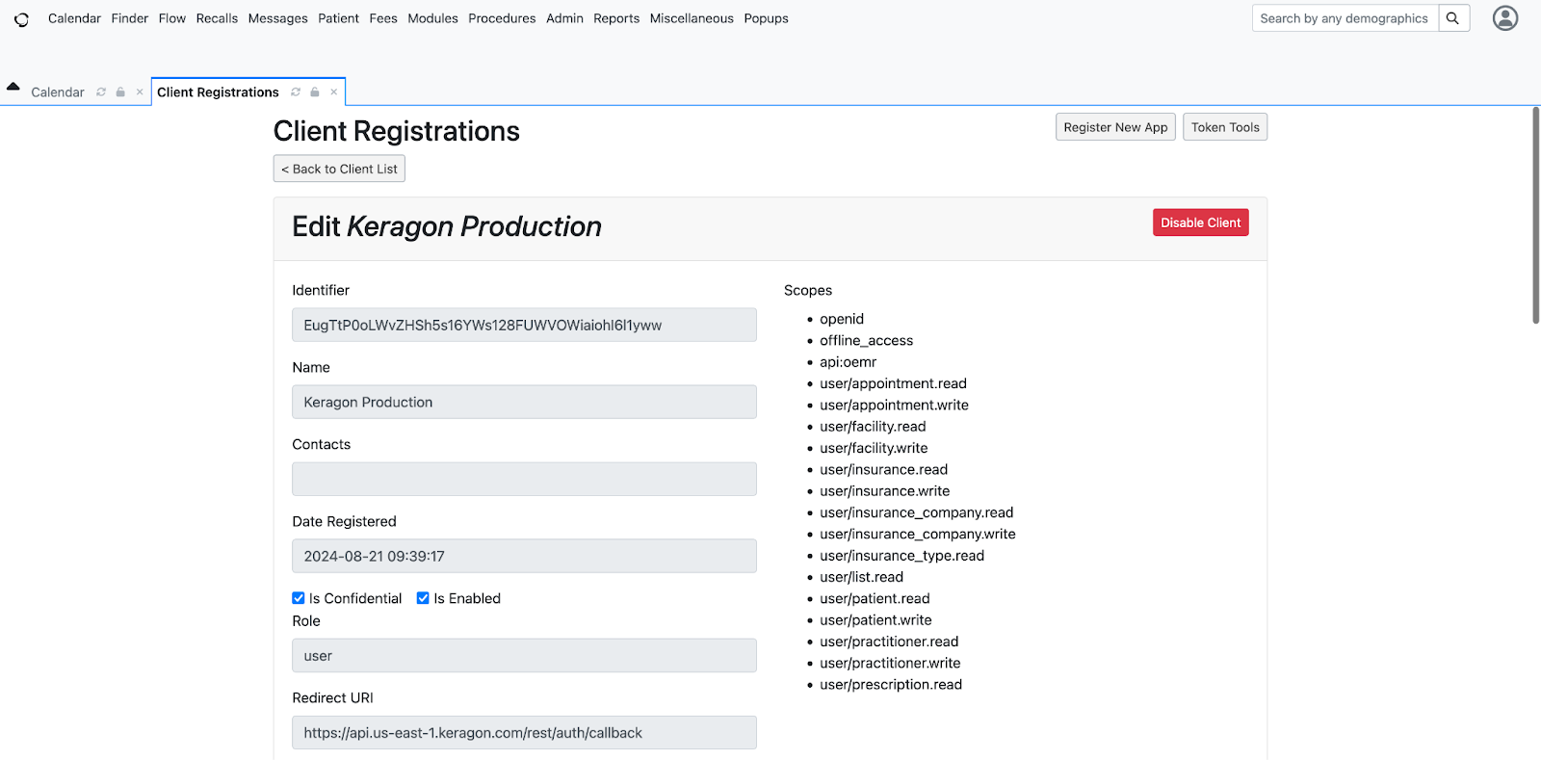Switch to the Calendar tab
Image resolution: width=1541 pixels, height=760 pixels.
pyautogui.click(x=58, y=92)
